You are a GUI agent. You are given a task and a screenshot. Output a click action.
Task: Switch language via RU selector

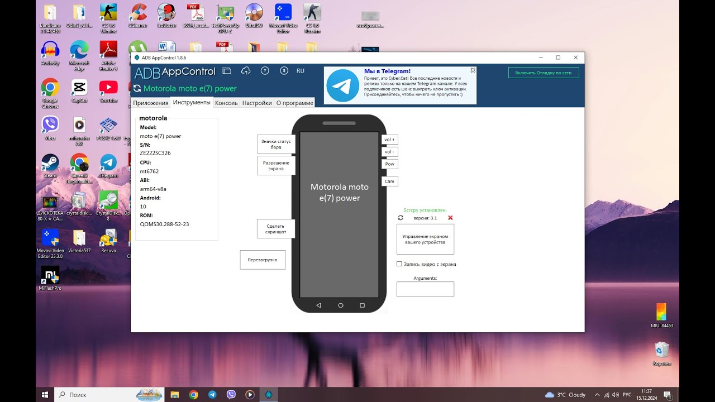(301, 71)
